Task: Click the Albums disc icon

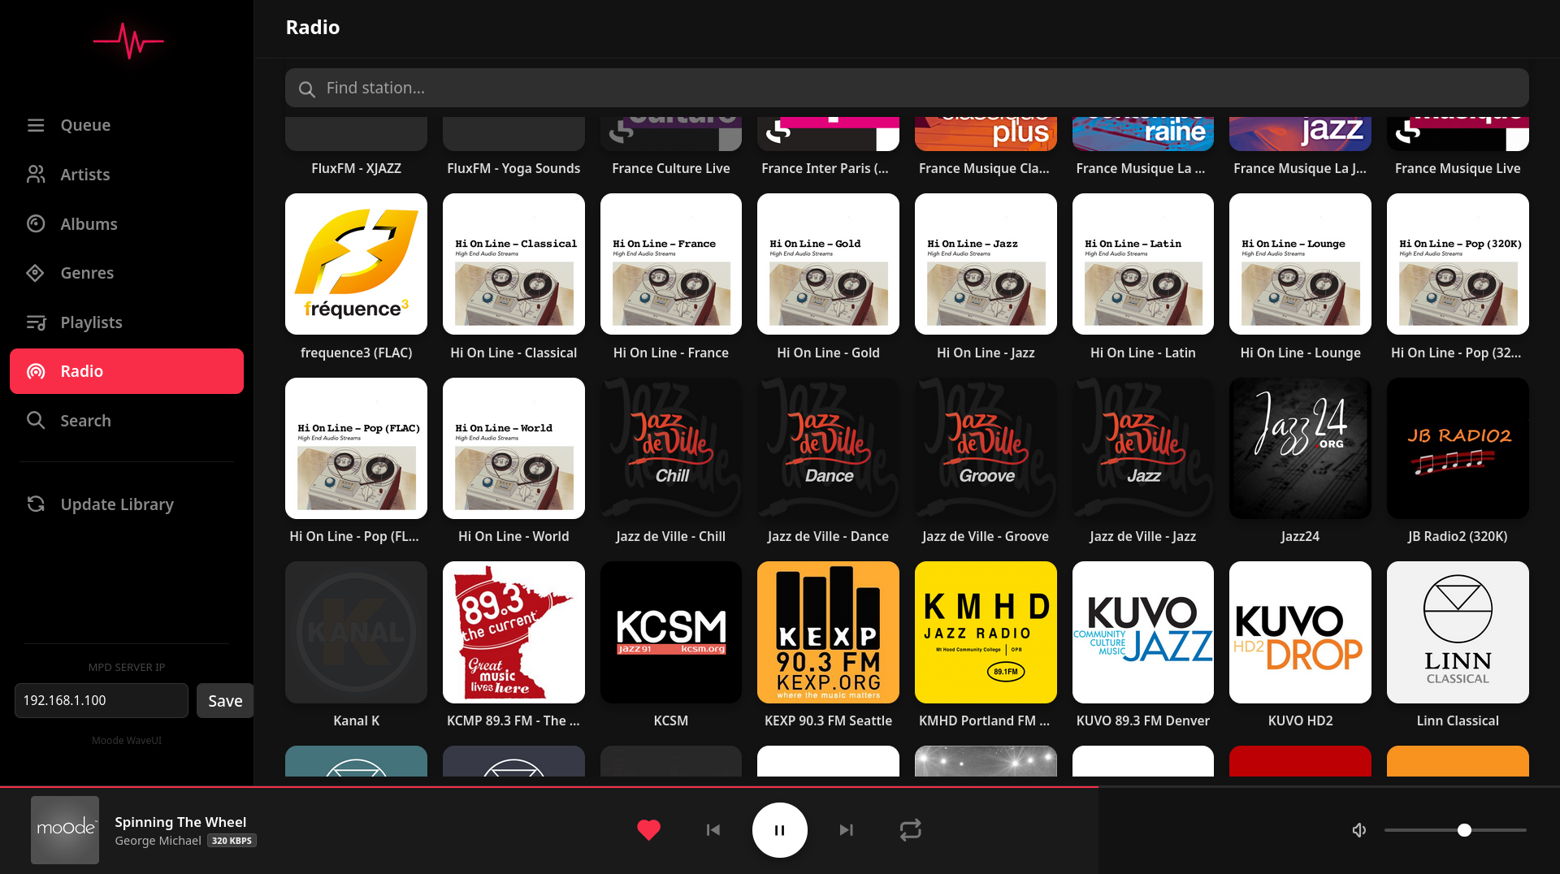Action: pyautogui.click(x=36, y=224)
